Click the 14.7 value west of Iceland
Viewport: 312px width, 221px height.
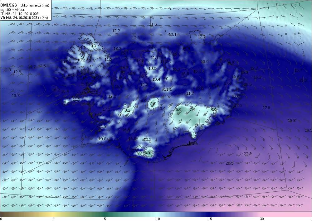tap(32, 67)
